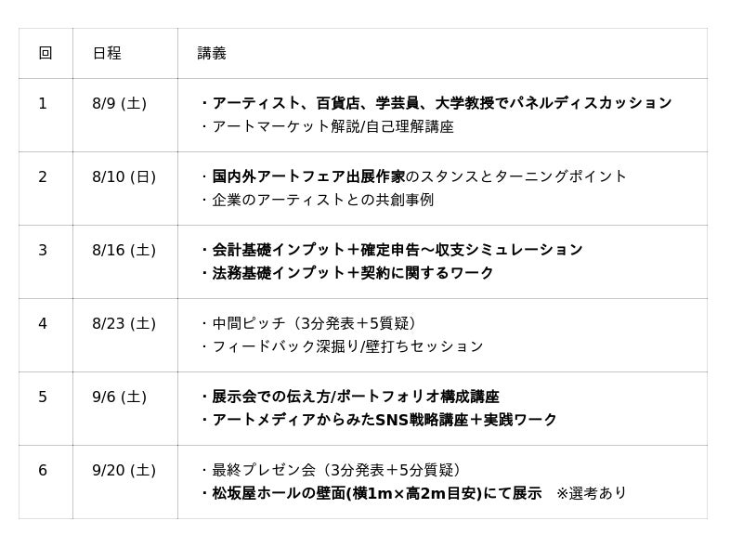Click the 企業のアーティストとの共創事例 line
Image resolution: width=743 pixels, height=547 pixels.
click(x=317, y=200)
